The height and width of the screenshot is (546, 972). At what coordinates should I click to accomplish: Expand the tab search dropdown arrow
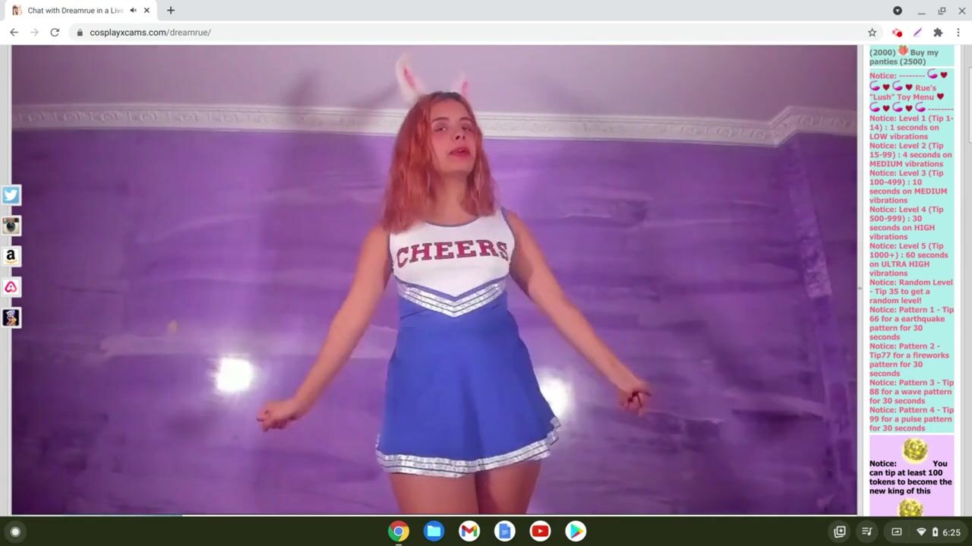897,11
